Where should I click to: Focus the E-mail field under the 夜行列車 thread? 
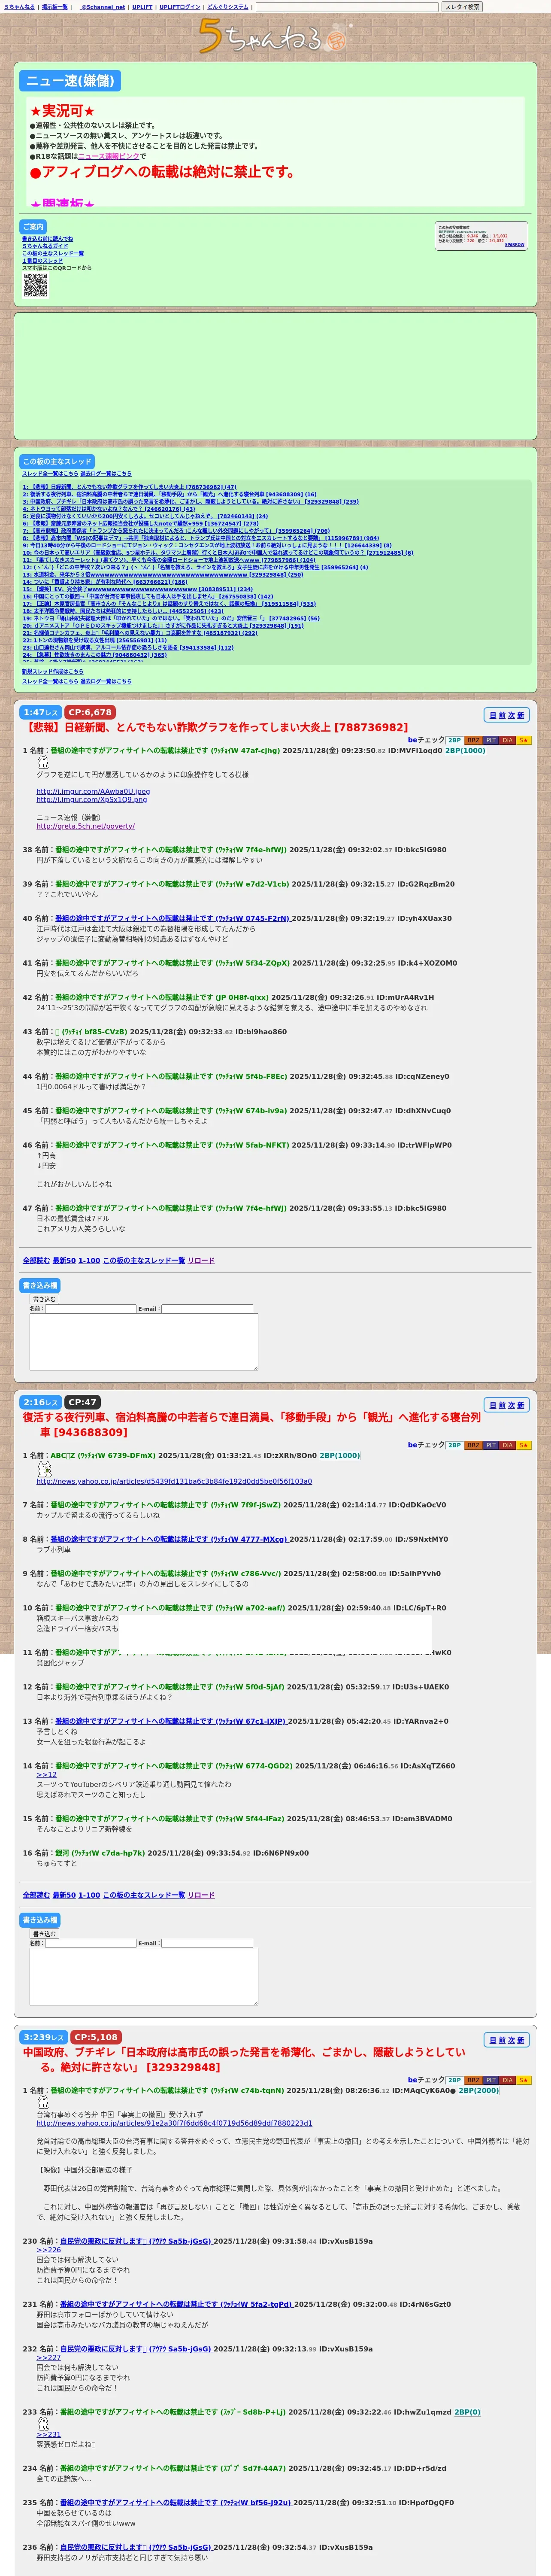point(207,1943)
